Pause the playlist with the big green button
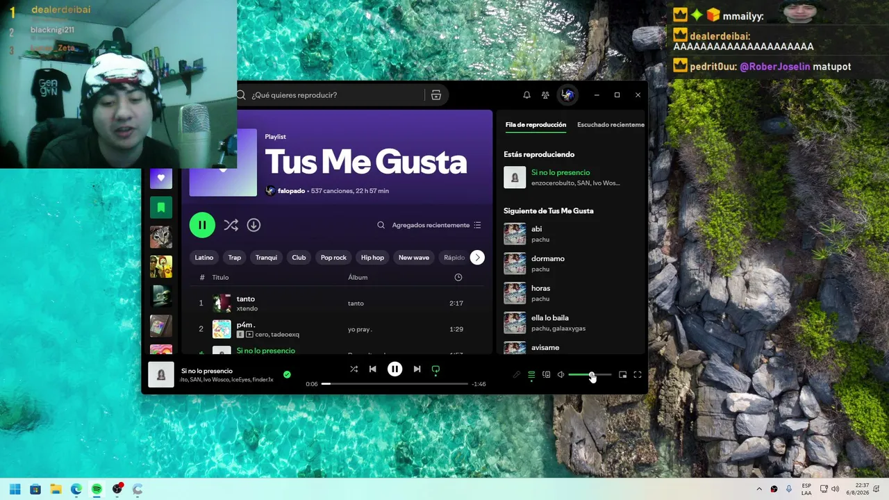Screen dimensions: 889x500 pos(202,225)
